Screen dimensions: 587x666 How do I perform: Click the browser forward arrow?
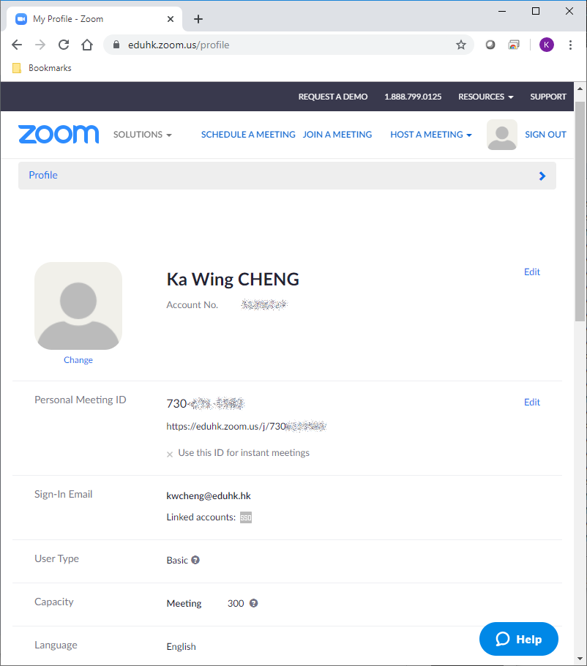(40, 45)
